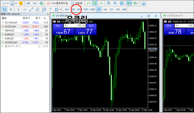
Task: Select the trendline tool
Action: pos(31,9)
